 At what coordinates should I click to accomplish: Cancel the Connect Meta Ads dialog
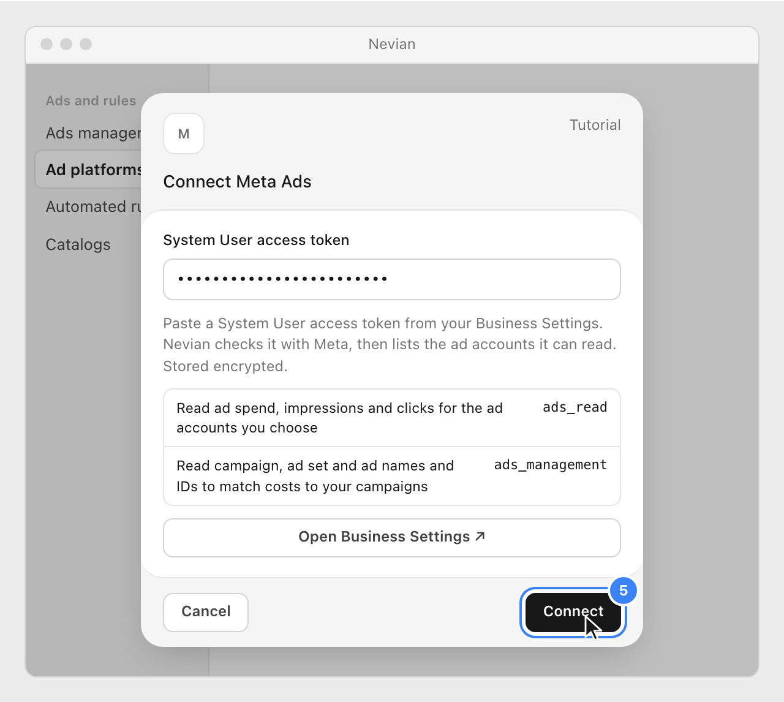coord(206,612)
